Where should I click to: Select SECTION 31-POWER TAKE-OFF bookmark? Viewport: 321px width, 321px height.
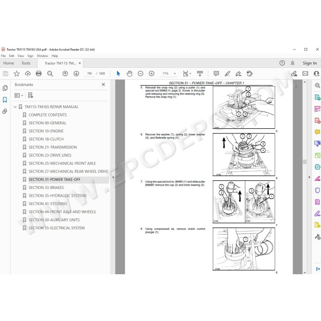point(55,180)
